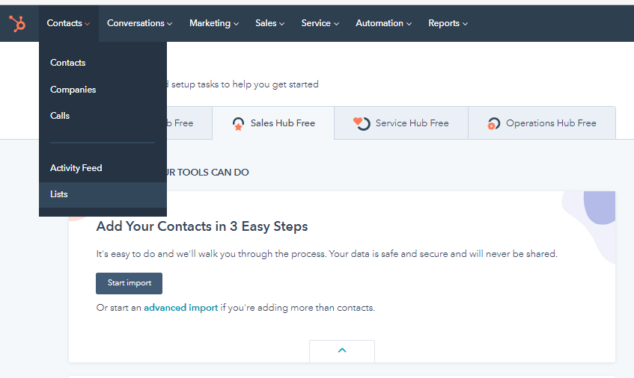Viewport: 634px width, 378px height.
Task: Open Activity Feed from the menu
Action: 103,168
